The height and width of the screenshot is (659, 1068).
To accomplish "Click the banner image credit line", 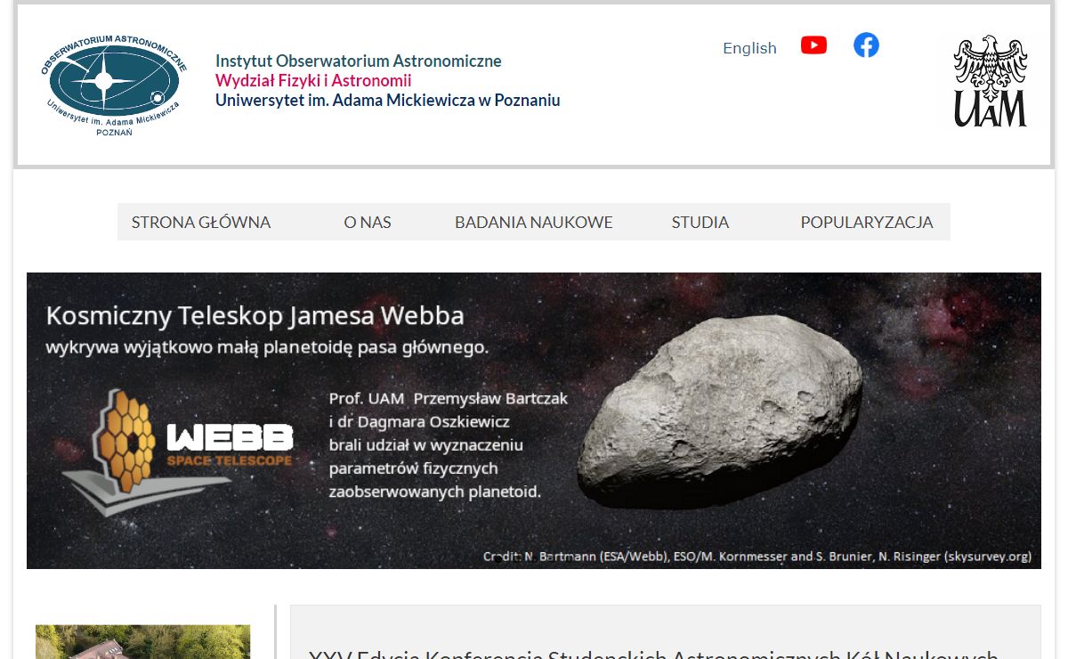I will 757,556.
